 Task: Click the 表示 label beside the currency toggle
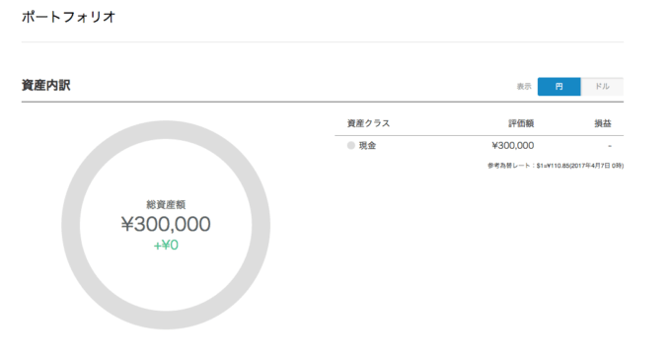coord(524,87)
